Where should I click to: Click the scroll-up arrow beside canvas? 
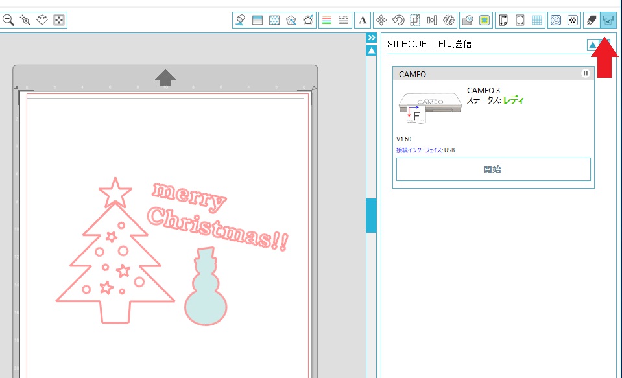point(371,51)
